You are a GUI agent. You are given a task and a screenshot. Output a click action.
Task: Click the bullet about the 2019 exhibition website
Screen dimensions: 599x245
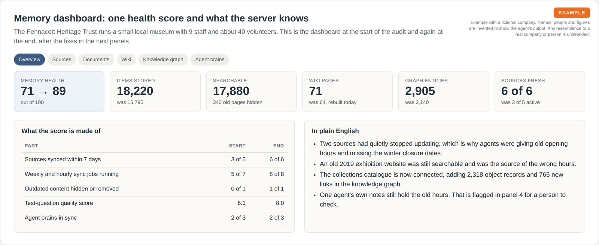[x=448, y=164]
